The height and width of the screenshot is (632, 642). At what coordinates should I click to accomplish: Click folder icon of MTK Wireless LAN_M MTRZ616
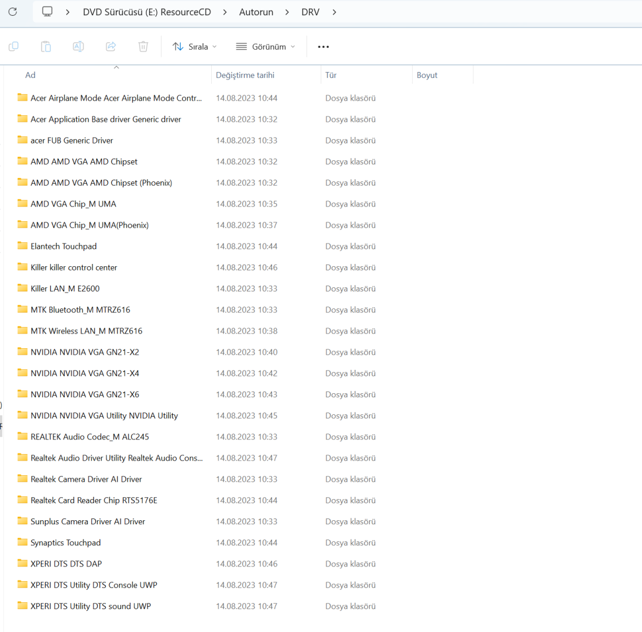pos(22,330)
